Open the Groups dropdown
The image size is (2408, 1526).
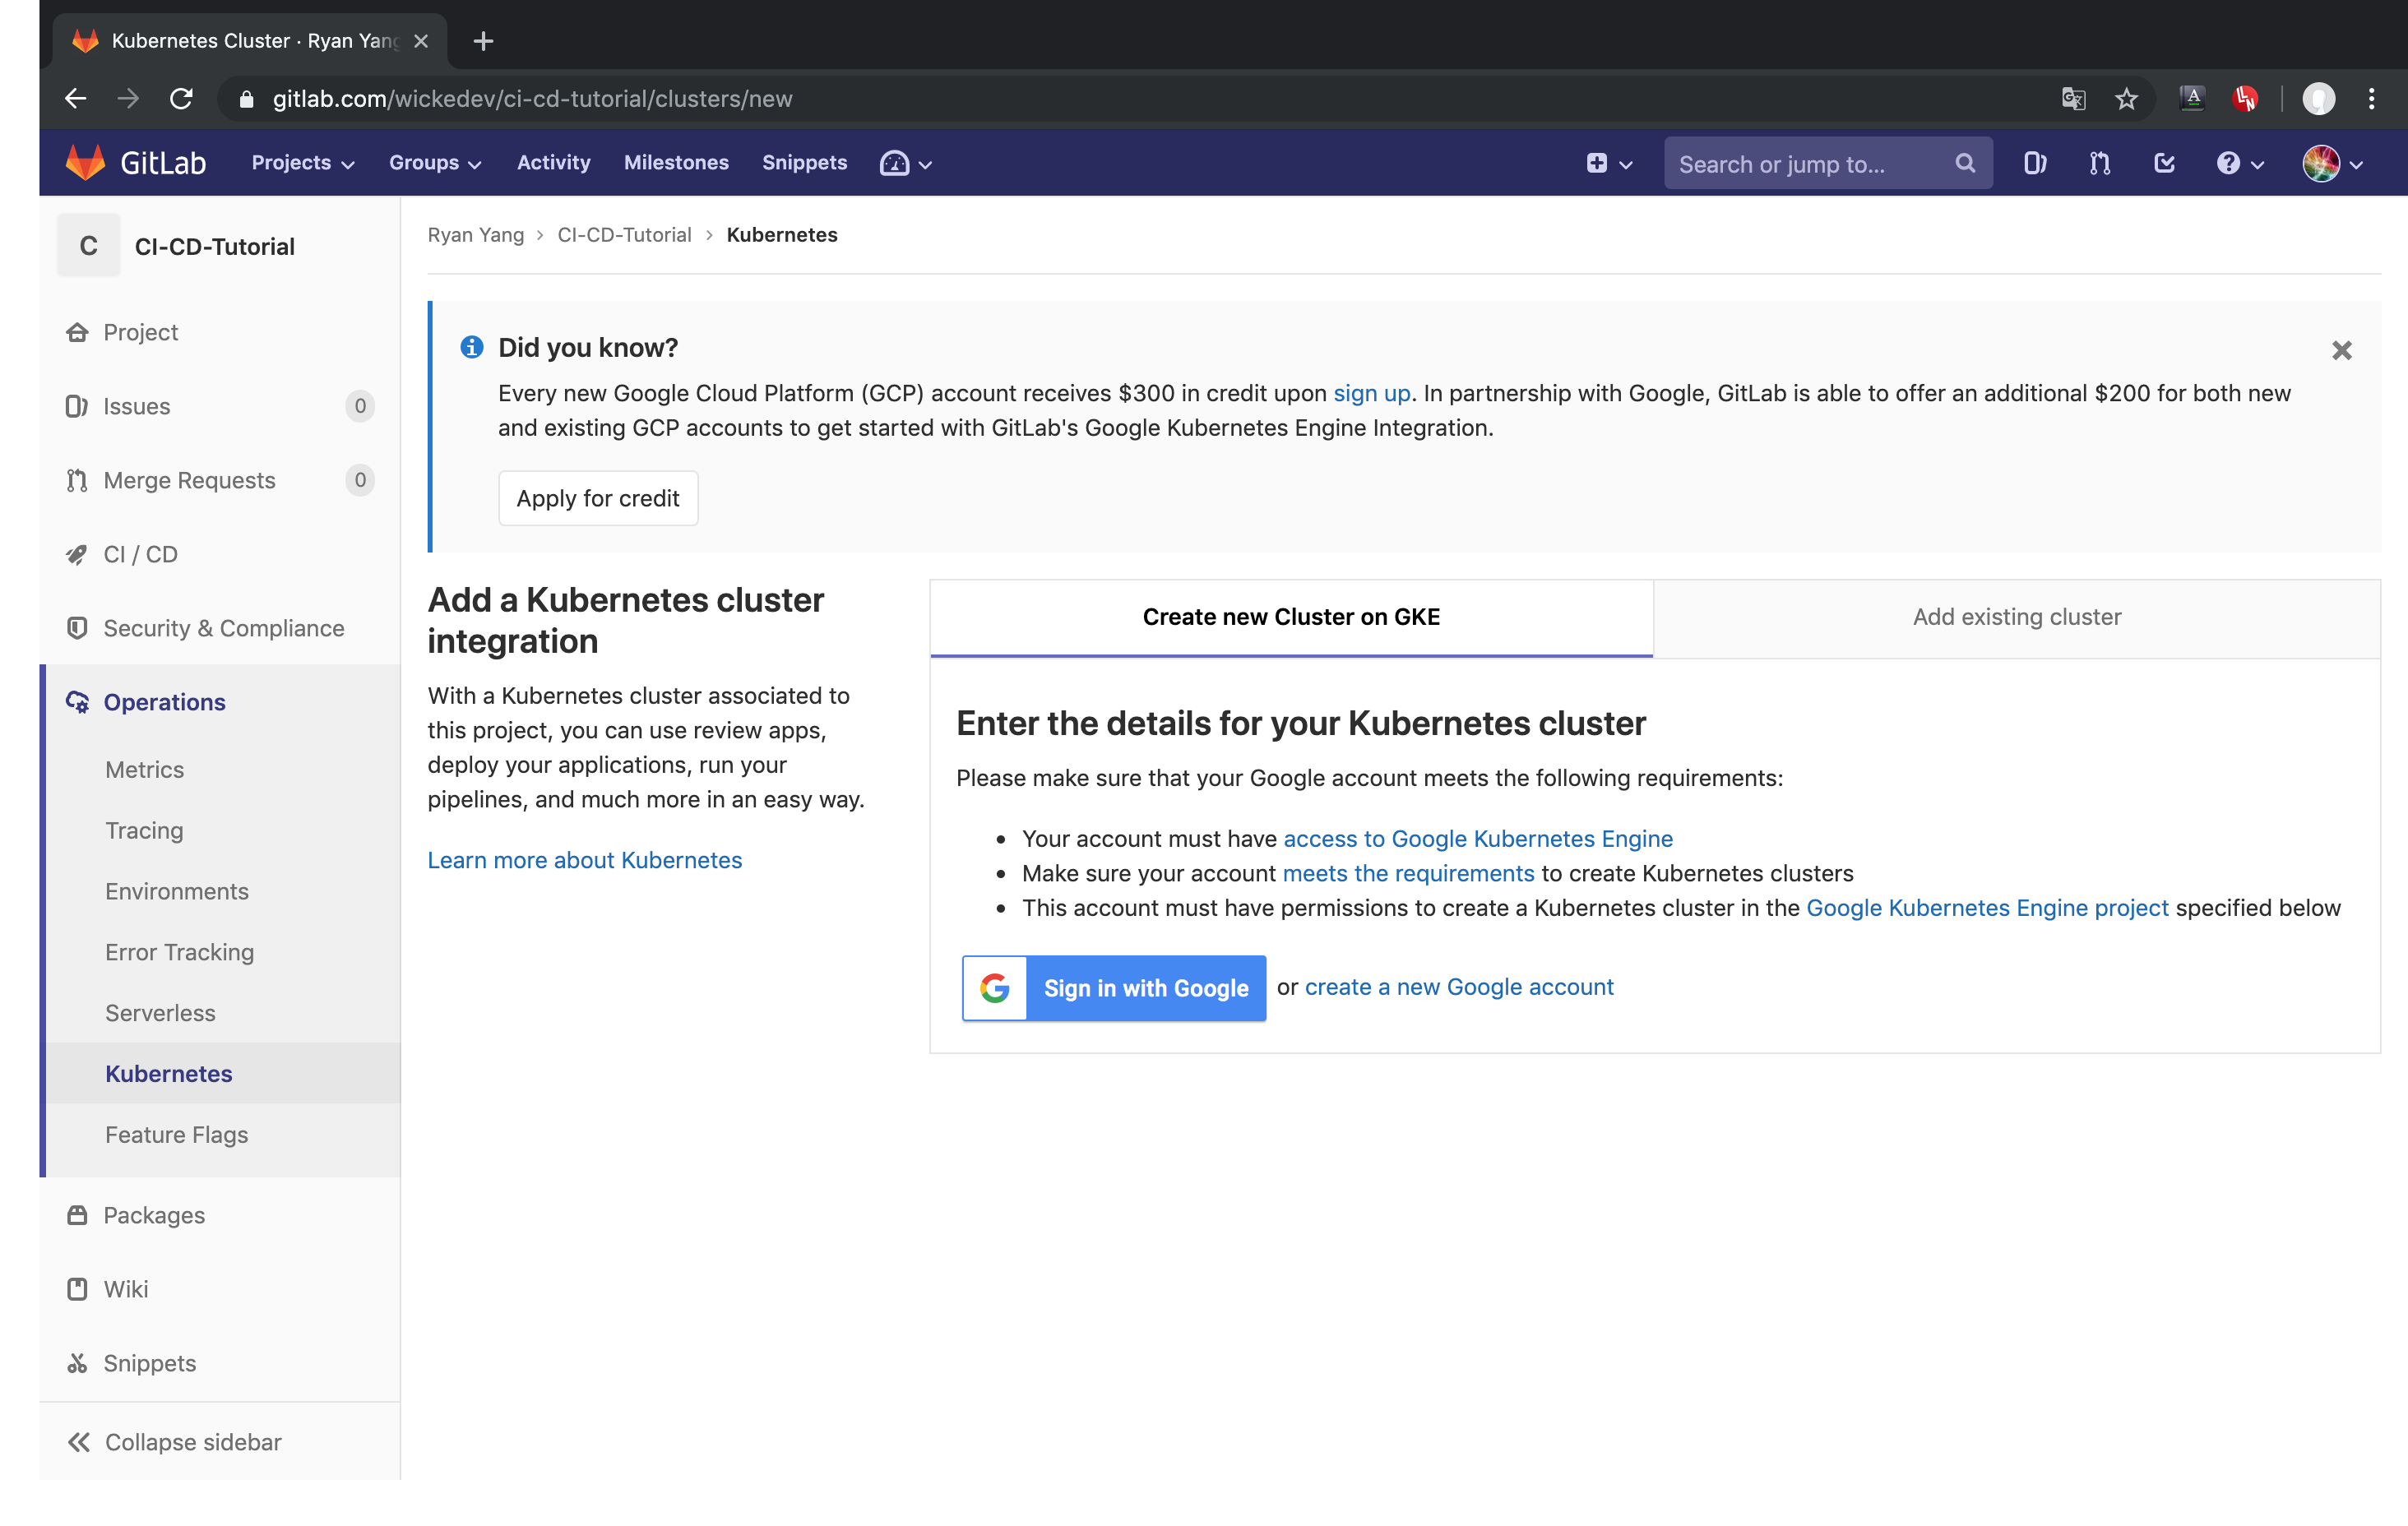coord(434,162)
